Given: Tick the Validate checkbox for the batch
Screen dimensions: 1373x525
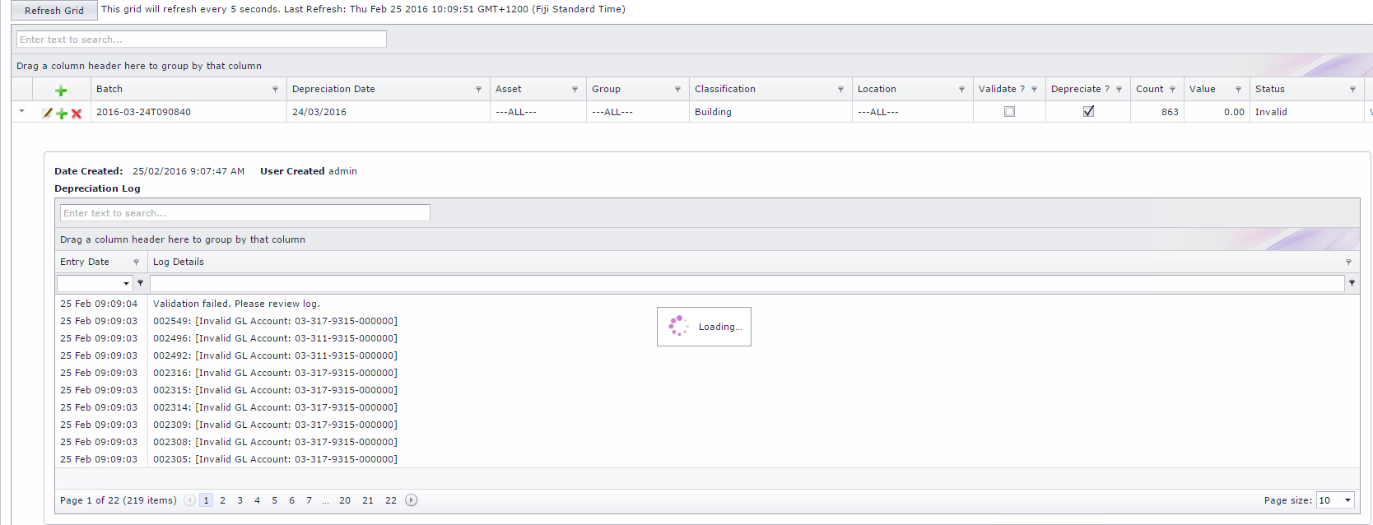Looking at the screenshot, I should coord(1009,112).
